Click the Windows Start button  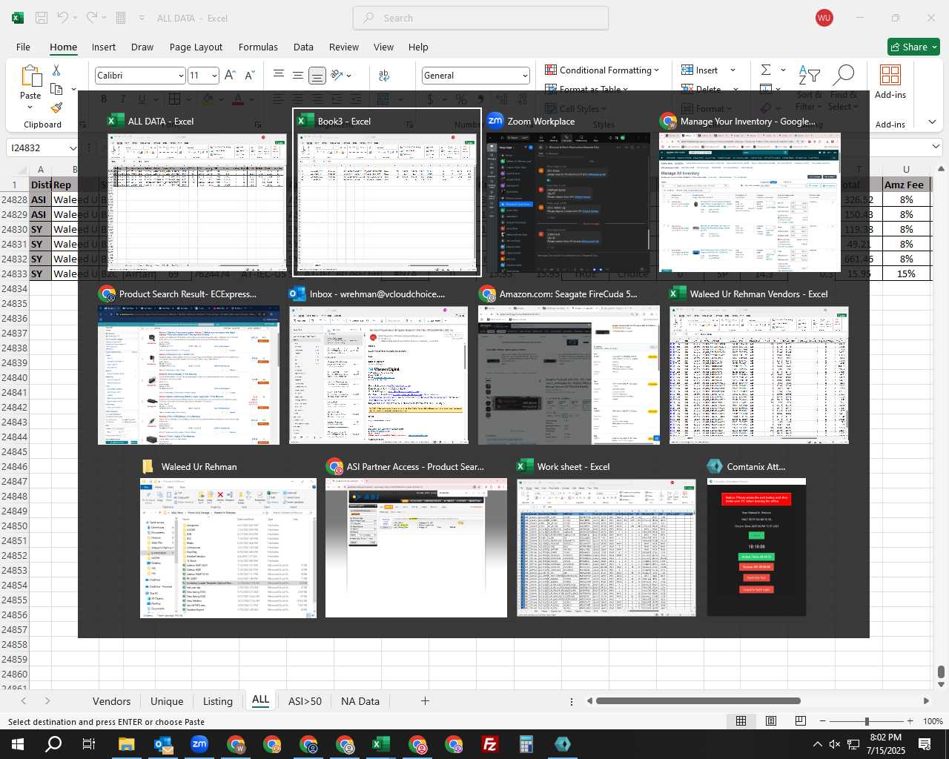(x=17, y=744)
